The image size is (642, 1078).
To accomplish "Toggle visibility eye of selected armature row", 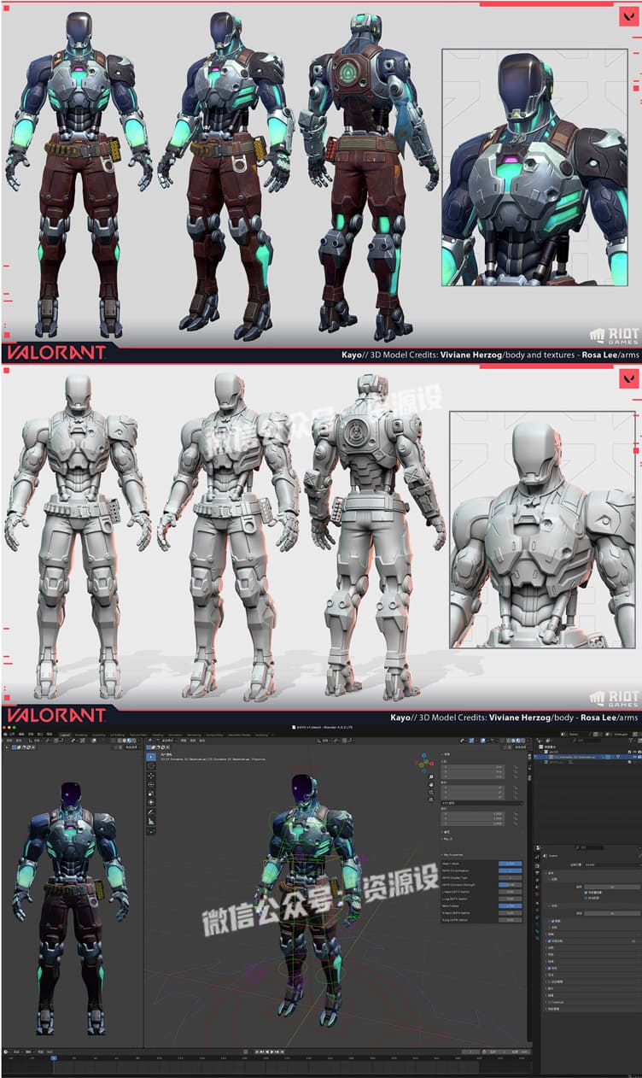I will (635, 757).
